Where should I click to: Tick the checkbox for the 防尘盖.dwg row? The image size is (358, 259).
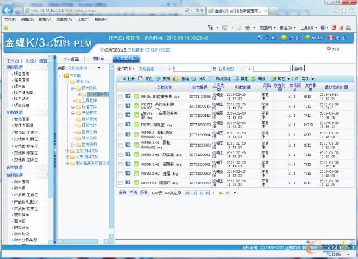pos(120,155)
